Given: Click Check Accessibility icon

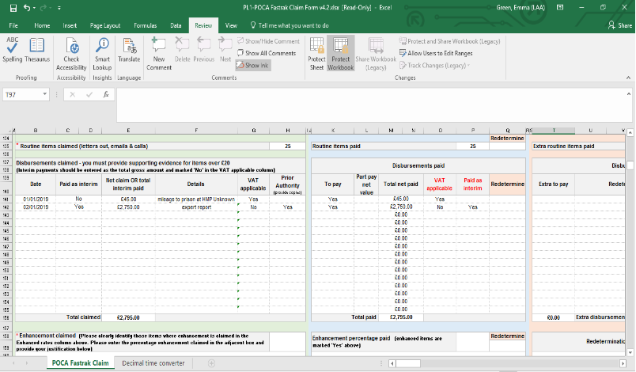Looking at the screenshot, I should [x=71, y=49].
